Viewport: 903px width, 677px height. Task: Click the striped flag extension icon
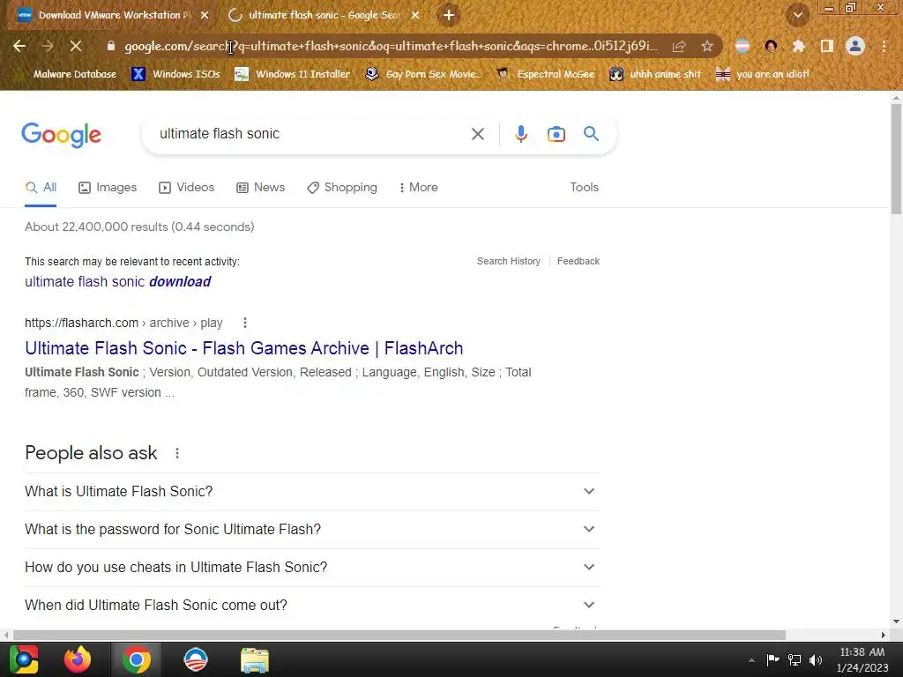[x=743, y=46]
